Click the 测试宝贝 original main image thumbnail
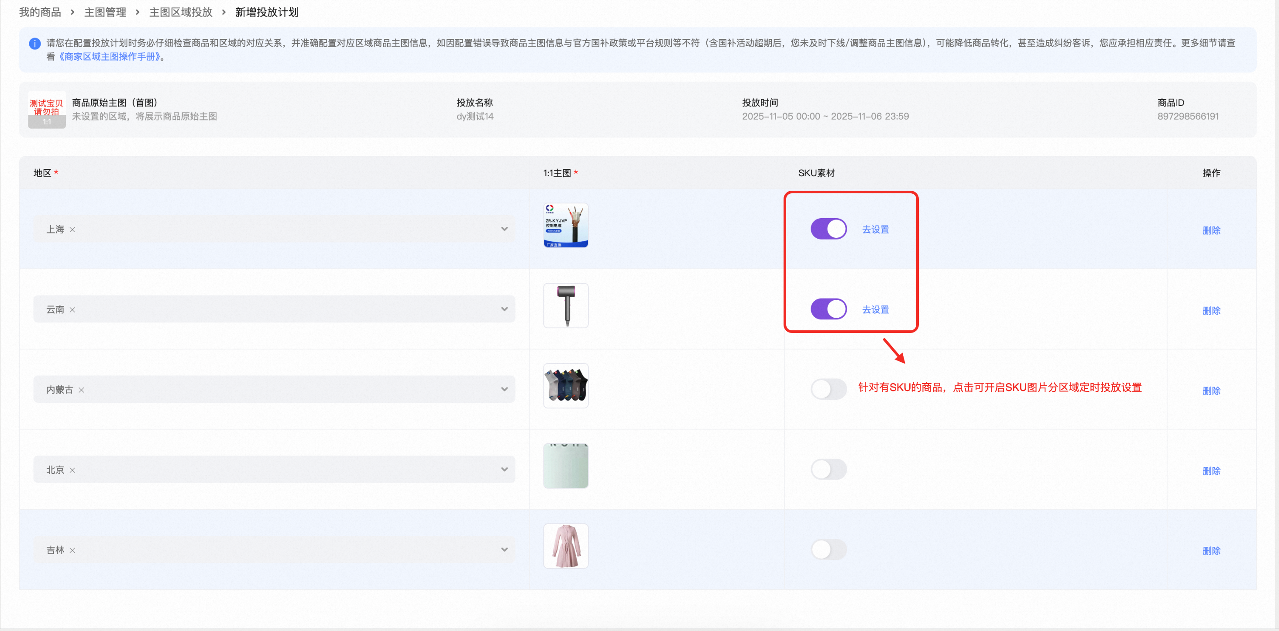The image size is (1279, 631). coord(47,109)
